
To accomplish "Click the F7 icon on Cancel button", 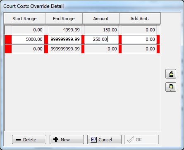I will click(93, 140).
